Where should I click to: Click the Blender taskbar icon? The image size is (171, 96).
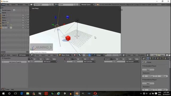coord(77,94)
